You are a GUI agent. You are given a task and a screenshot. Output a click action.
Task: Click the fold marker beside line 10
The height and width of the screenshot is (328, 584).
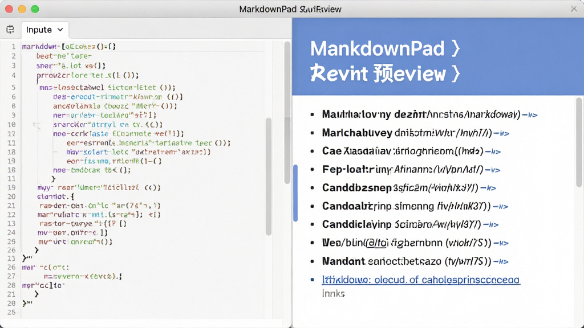click(x=36, y=125)
